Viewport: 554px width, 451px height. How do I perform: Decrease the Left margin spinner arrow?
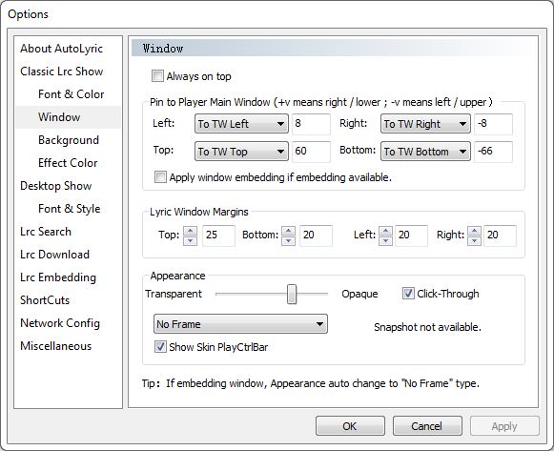[x=385, y=240]
